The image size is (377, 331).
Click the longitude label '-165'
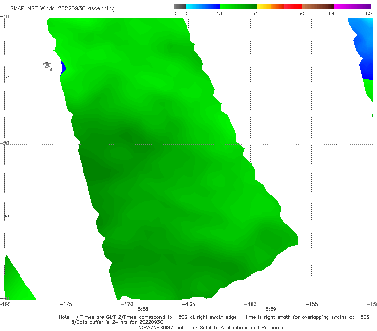pos(188,304)
